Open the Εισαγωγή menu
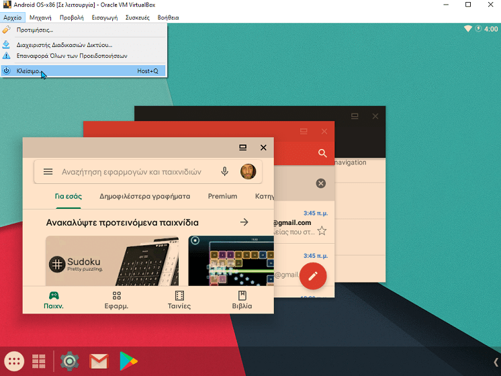Image resolution: width=501 pixels, height=376 pixels. (x=105, y=17)
